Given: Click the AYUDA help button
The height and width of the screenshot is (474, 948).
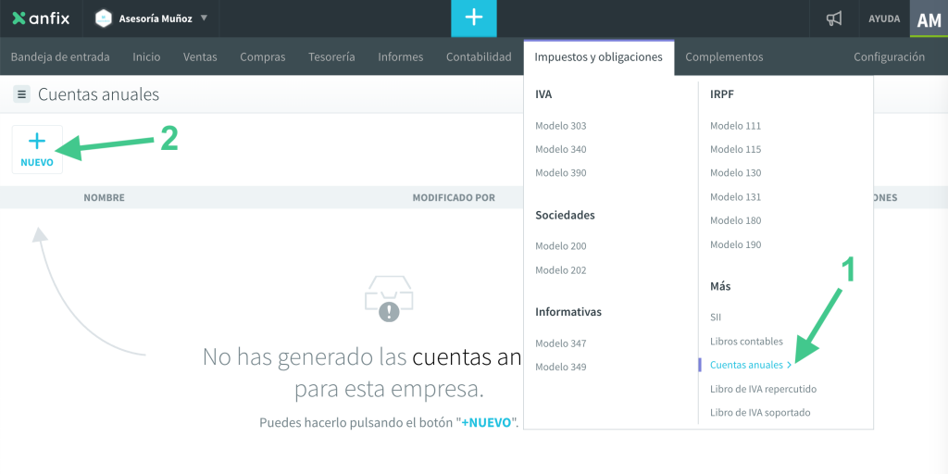Looking at the screenshot, I should (x=883, y=19).
